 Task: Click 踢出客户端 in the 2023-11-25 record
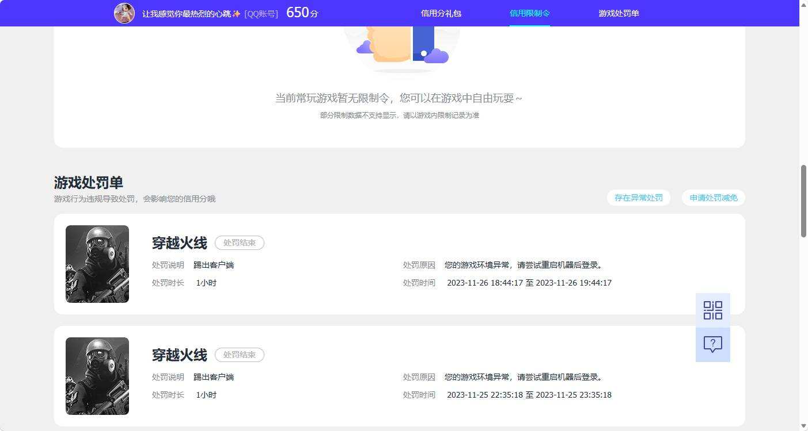pyautogui.click(x=214, y=377)
